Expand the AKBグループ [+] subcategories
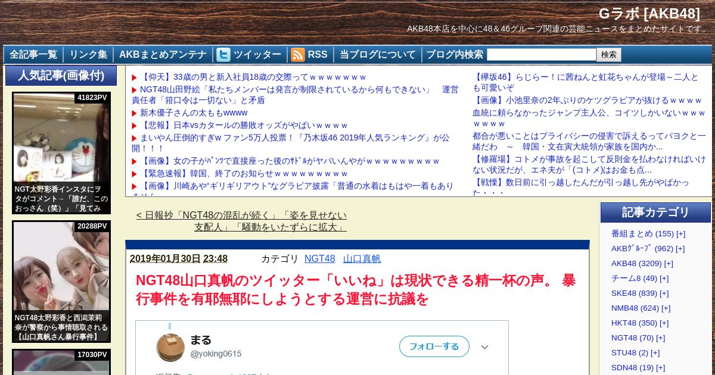This screenshot has height=375, width=715. 680,248
